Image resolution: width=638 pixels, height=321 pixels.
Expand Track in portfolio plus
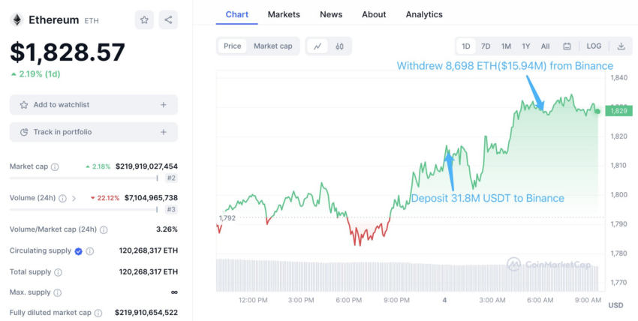click(163, 132)
